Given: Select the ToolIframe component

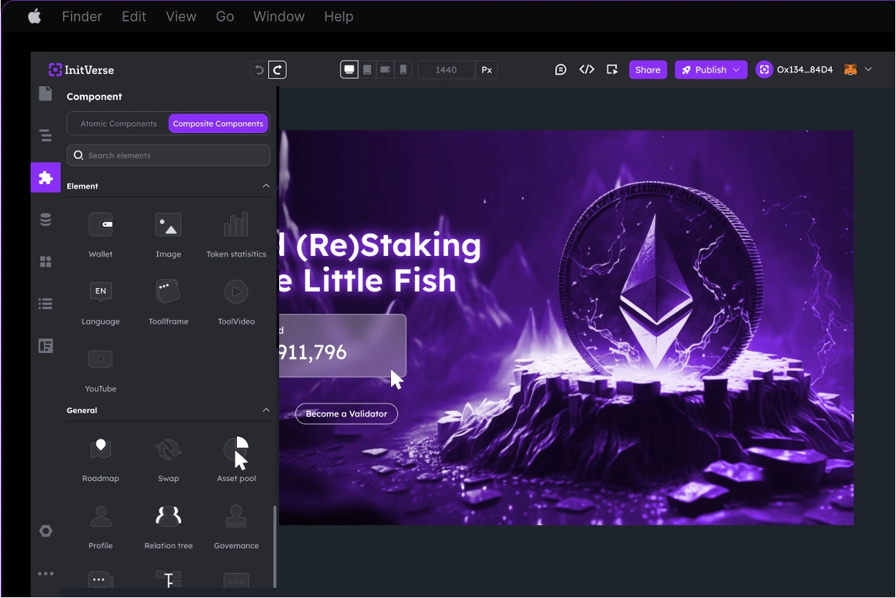Looking at the screenshot, I should 168,301.
